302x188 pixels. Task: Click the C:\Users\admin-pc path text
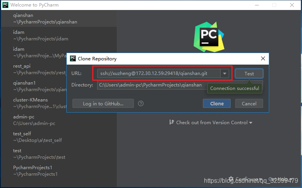point(34,123)
